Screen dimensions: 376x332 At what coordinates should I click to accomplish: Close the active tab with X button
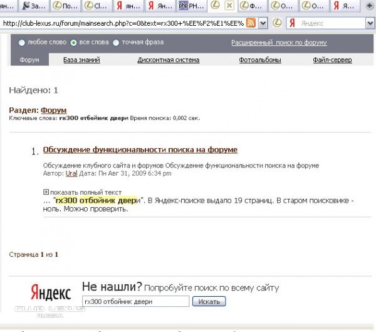[x=229, y=6]
